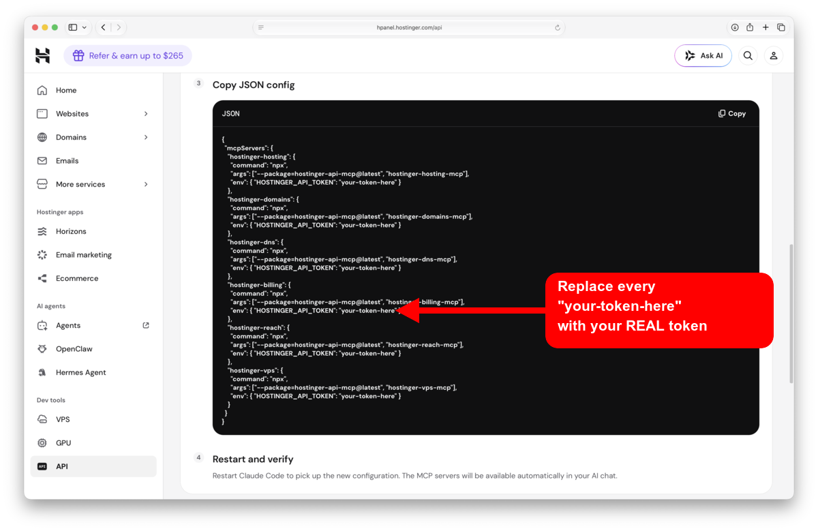The height and width of the screenshot is (531, 818).
Task: Click the GPU chip icon
Action: tap(42, 443)
